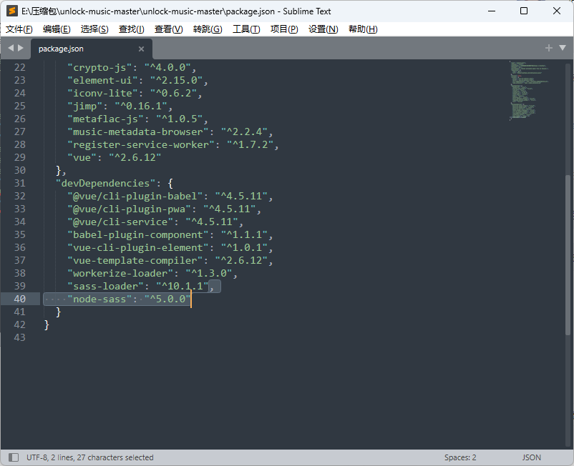
Task: Close the package.json tab
Action: pos(141,49)
